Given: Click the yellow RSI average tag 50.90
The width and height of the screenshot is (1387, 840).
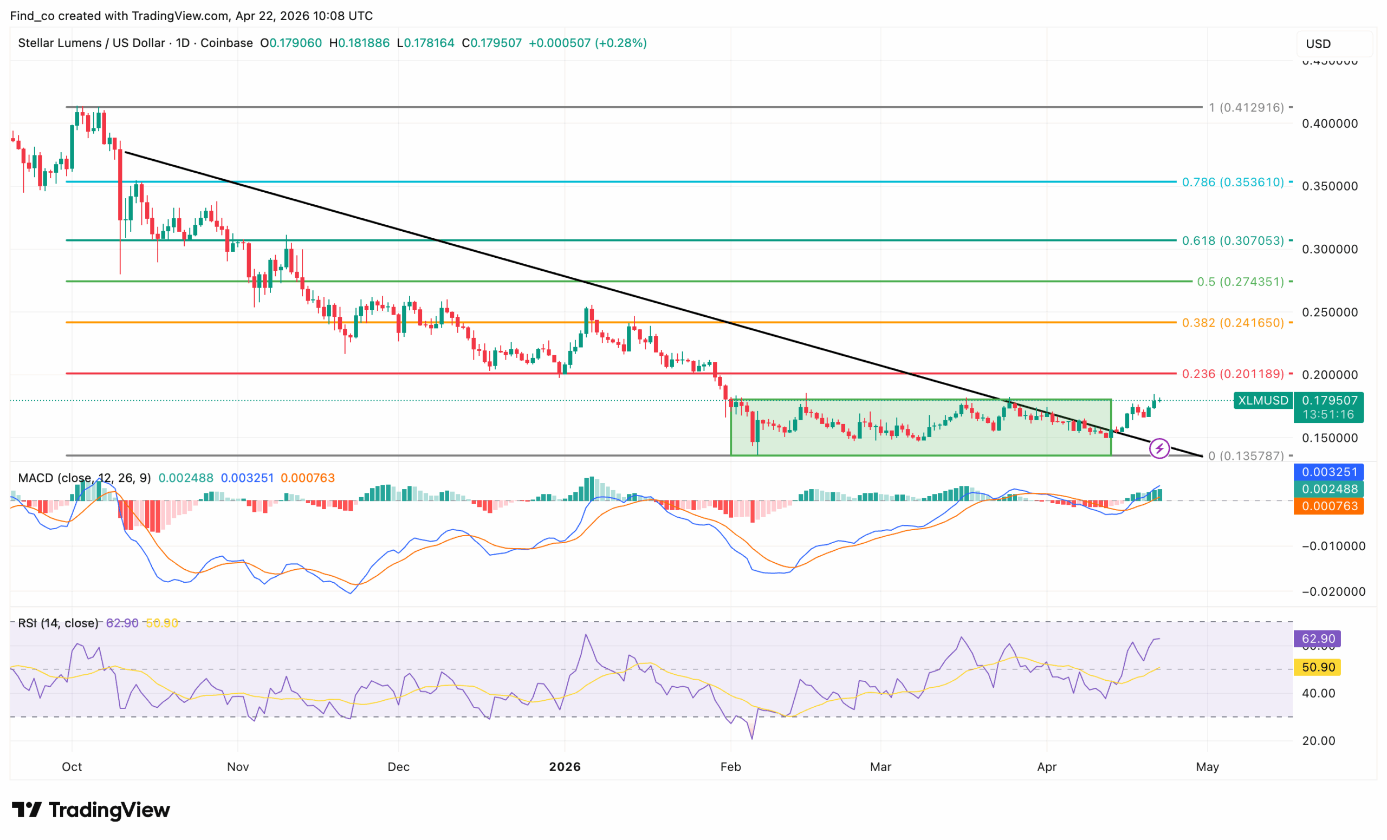Looking at the screenshot, I should pos(1318,667).
